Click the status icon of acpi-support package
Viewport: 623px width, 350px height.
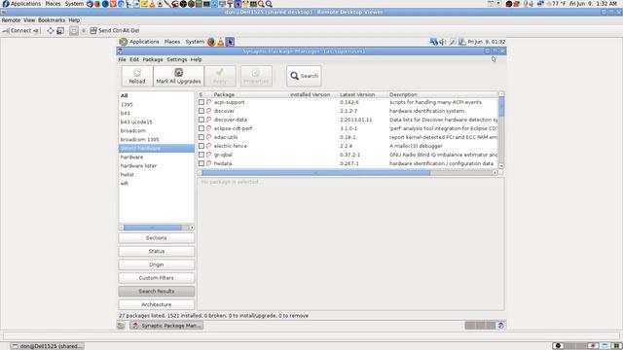tap(208, 102)
